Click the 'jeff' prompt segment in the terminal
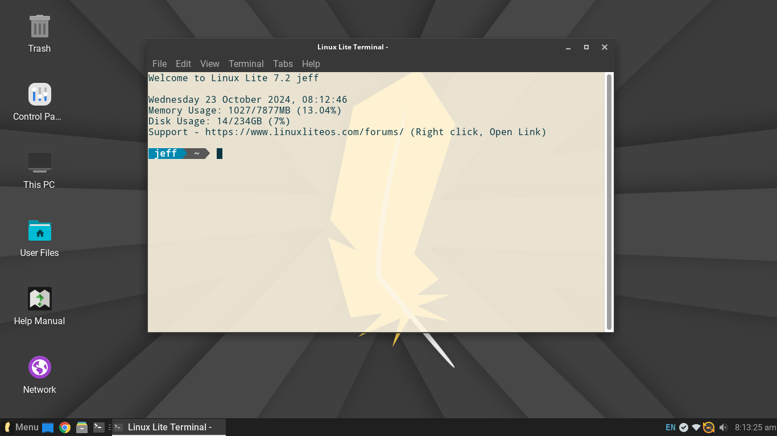The width and height of the screenshot is (777, 436). (x=166, y=153)
